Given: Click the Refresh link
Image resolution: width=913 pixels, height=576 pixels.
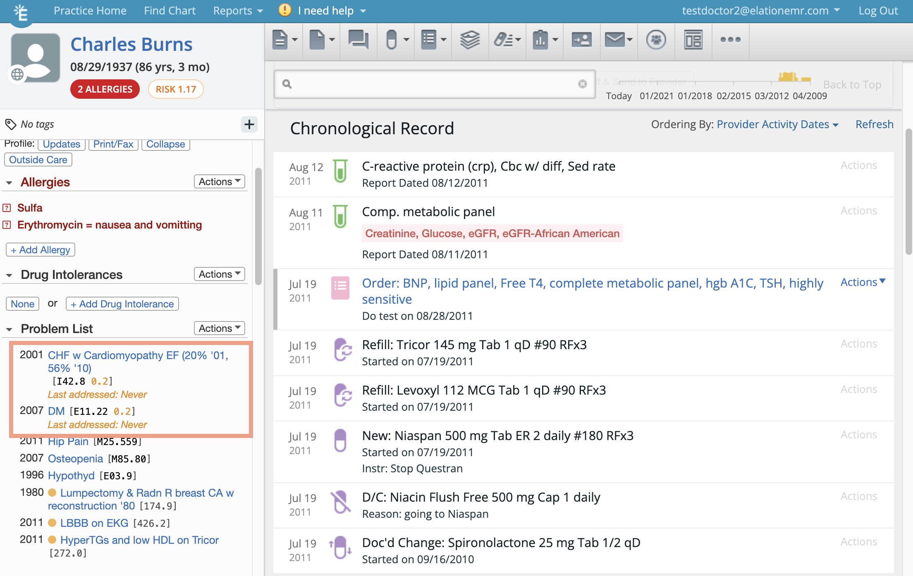Looking at the screenshot, I should point(874,124).
